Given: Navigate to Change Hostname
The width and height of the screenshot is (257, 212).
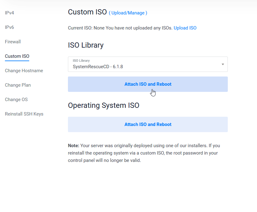Looking at the screenshot, I should pyautogui.click(x=24, y=71).
